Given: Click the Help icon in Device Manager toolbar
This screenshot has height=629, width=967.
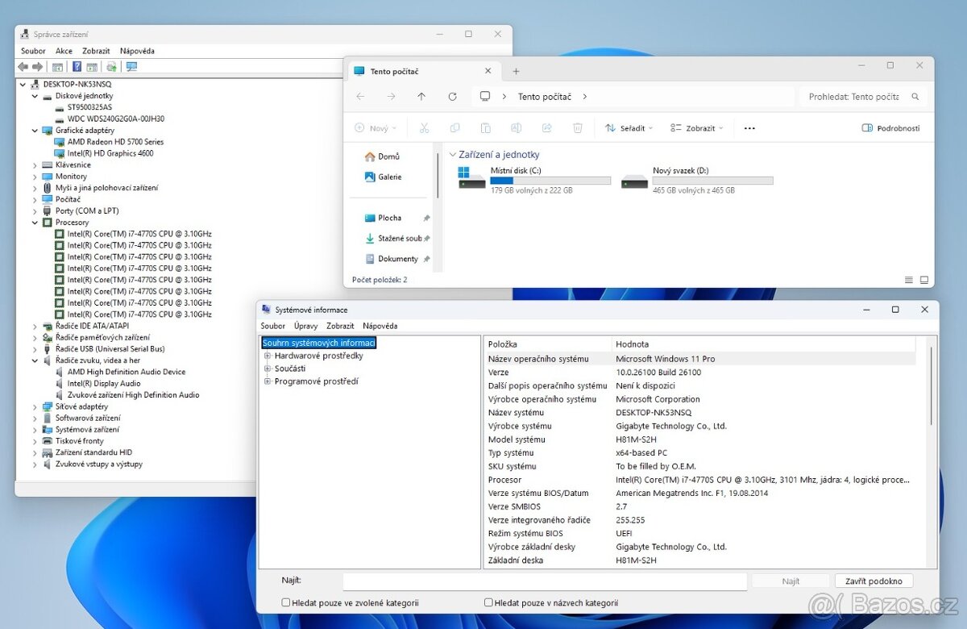Looking at the screenshot, I should pyautogui.click(x=75, y=66).
